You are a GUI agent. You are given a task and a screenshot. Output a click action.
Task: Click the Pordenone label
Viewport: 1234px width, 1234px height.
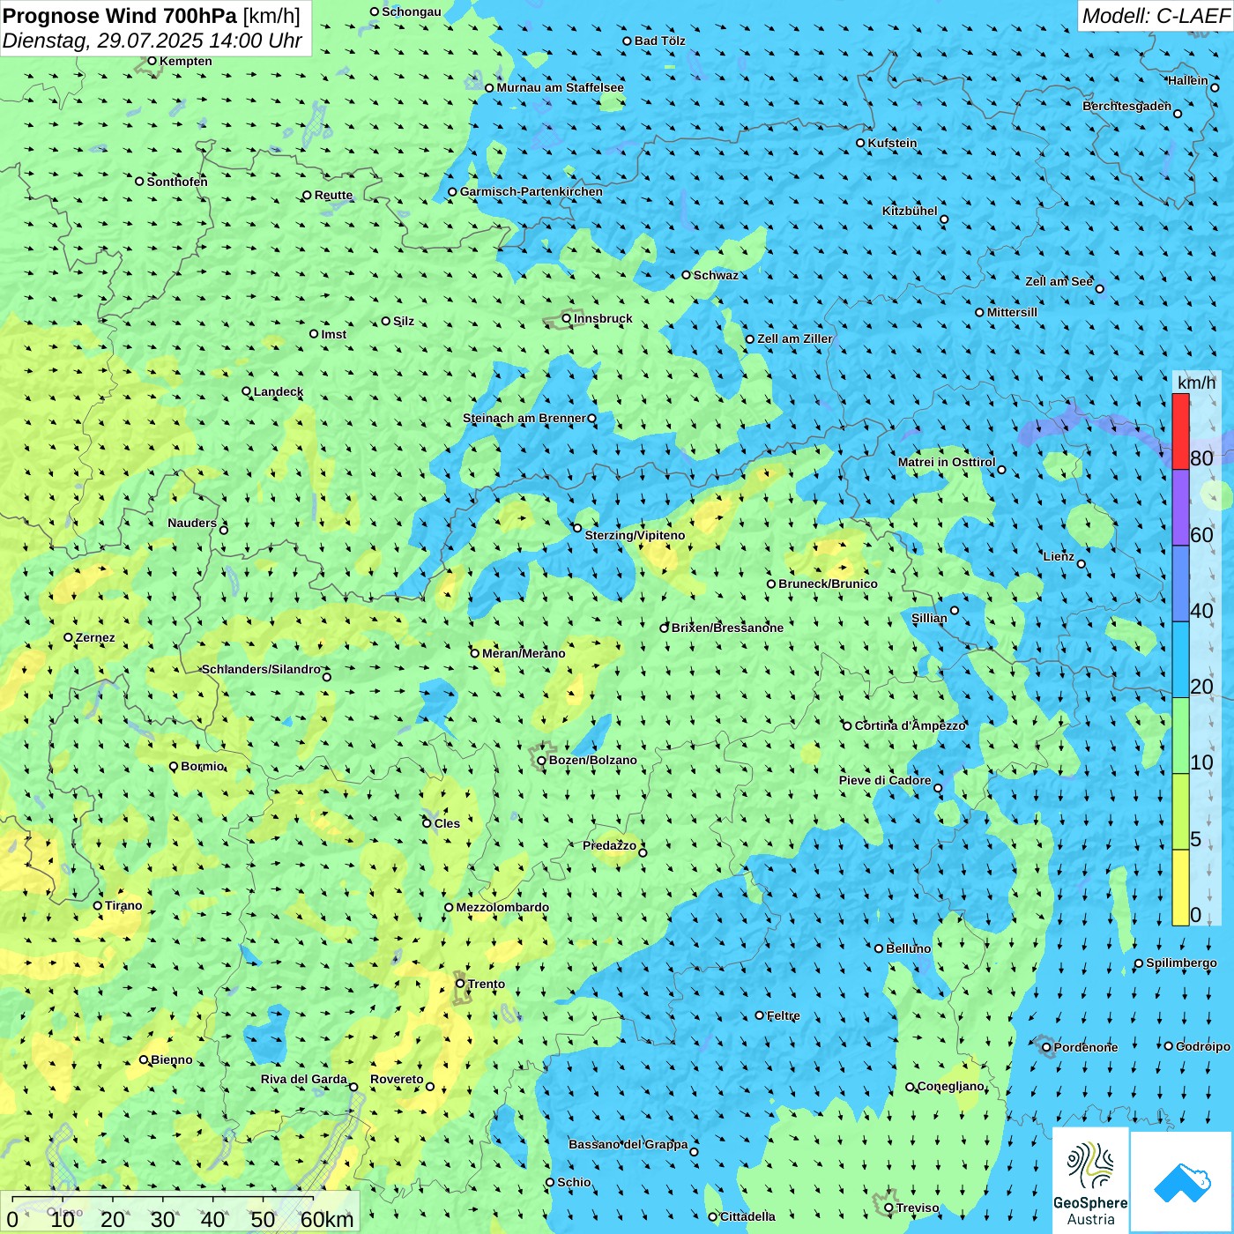point(1086,1047)
